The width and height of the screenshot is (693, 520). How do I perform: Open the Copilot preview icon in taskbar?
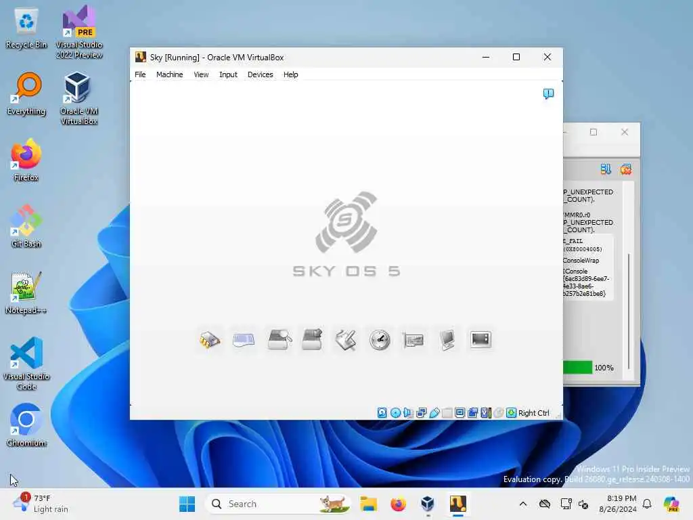pyautogui.click(x=671, y=504)
